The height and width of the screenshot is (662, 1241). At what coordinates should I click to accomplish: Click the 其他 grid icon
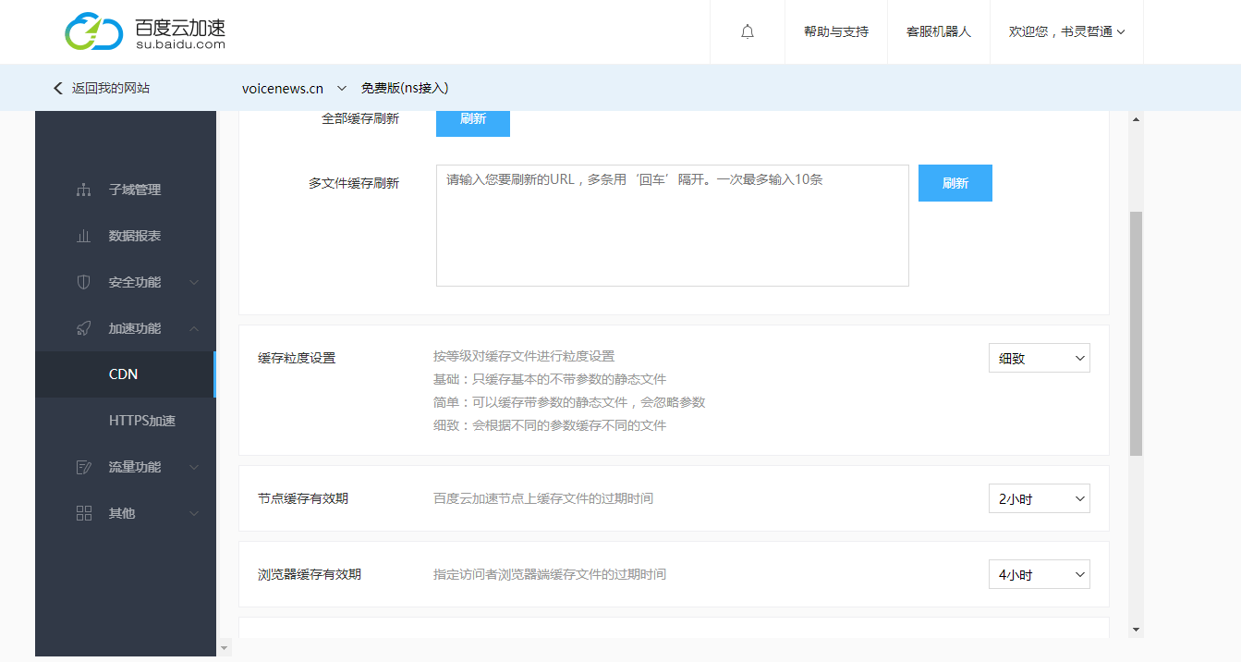tap(83, 513)
